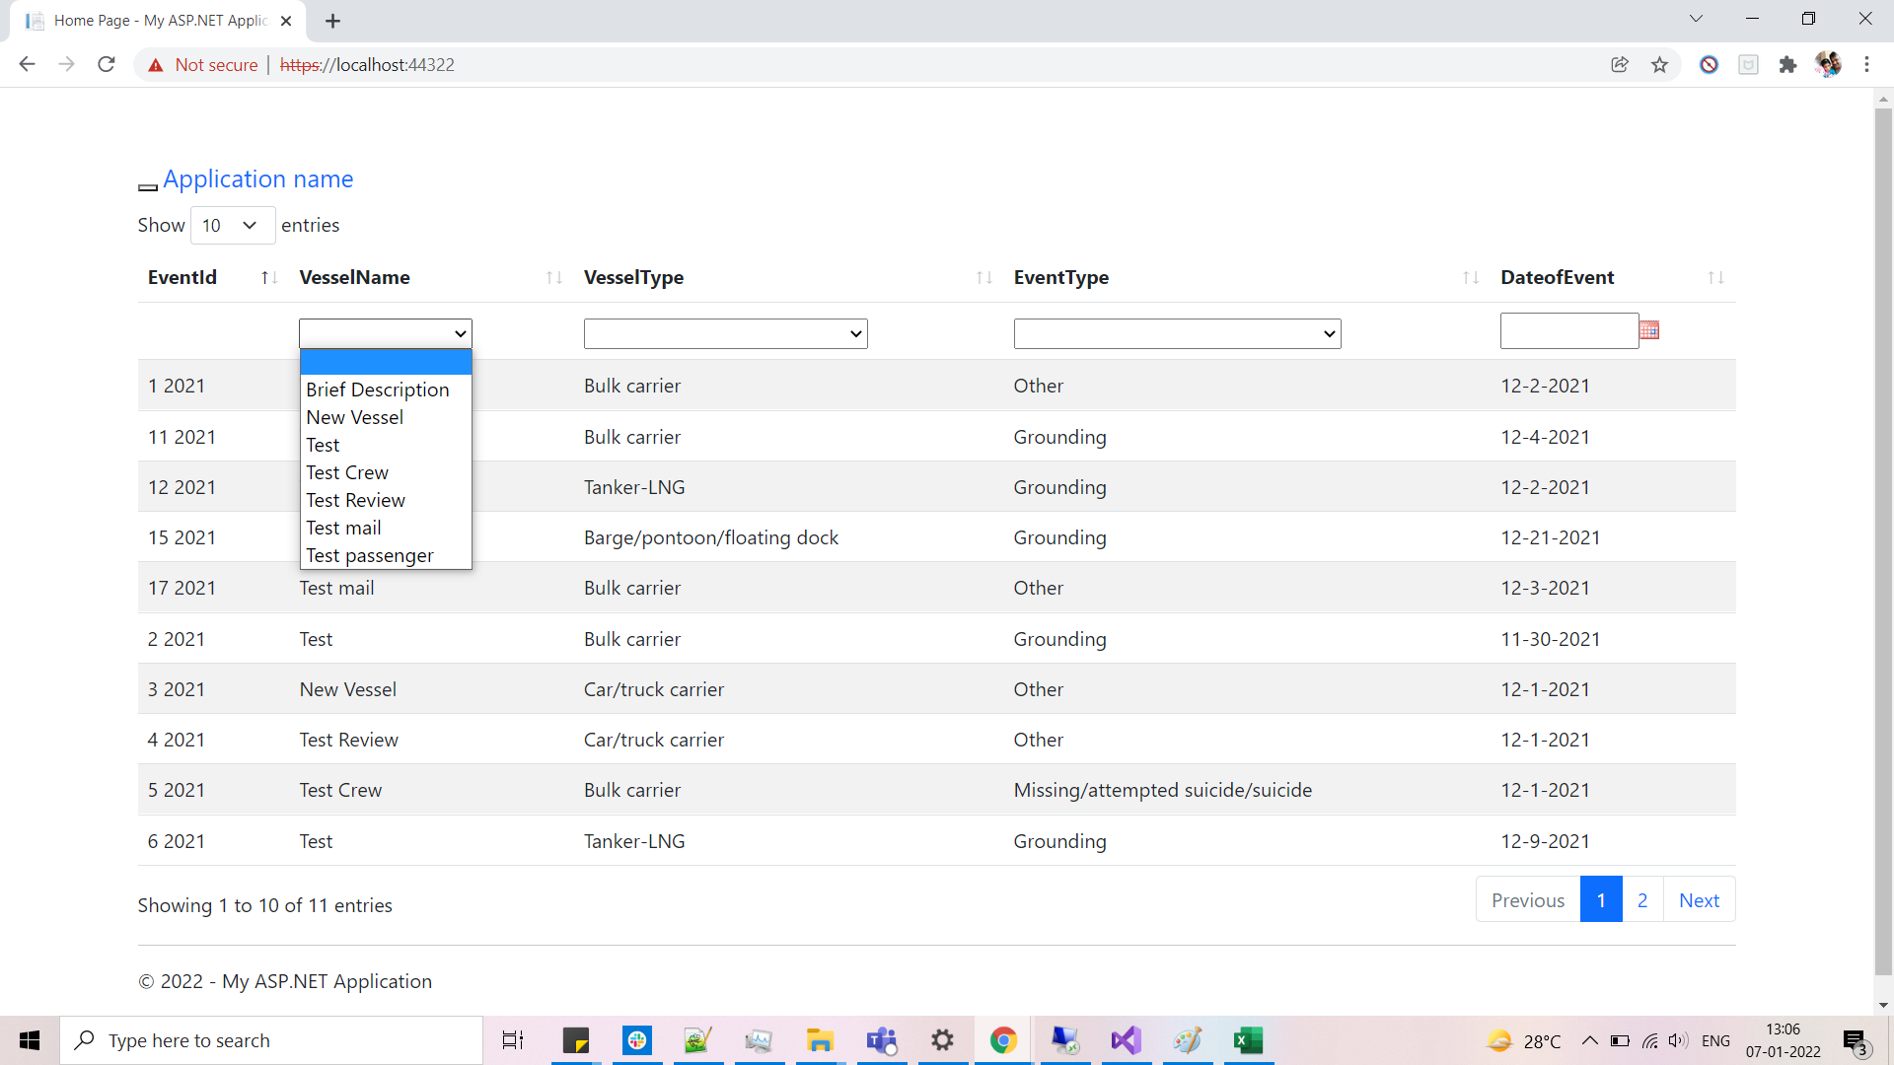Select Test Crew from the vessel list
Image resolution: width=1894 pixels, height=1065 pixels.
pyautogui.click(x=347, y=472)
